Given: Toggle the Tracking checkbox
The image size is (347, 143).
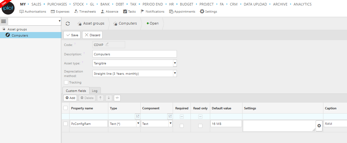Looking at the screenshot, I should [x=66, y=82].
